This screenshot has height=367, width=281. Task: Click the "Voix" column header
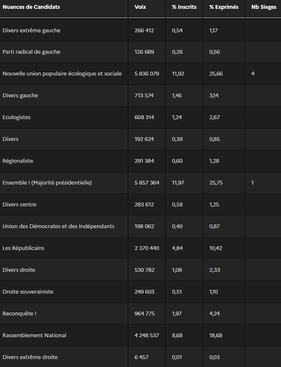click(140, 7)
